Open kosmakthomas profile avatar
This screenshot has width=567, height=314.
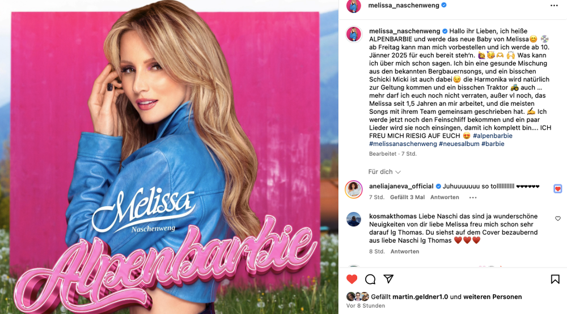(354, 219)
